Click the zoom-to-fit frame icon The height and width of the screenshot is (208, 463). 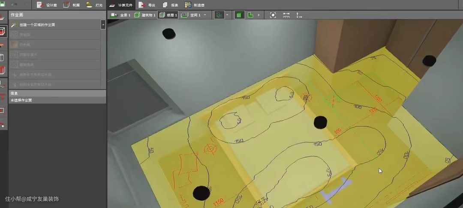coord(273,15)
